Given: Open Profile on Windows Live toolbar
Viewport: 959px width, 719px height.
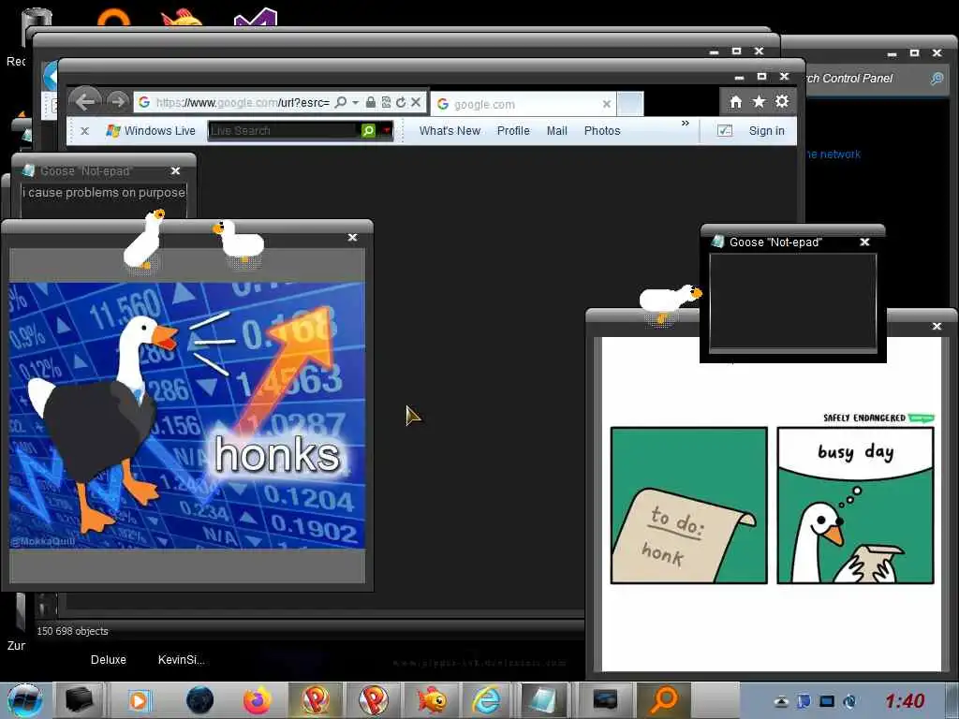Looking at the screenshot, I should point(513,131).
